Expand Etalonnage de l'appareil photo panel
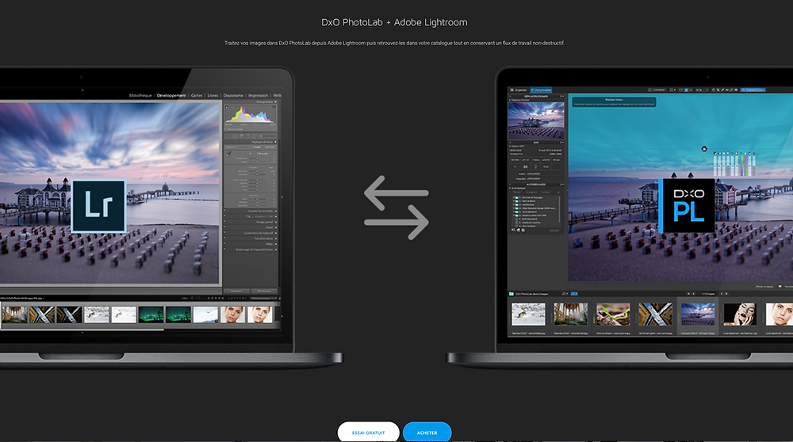The width and height of the screenshot is (793, 442). click(251, 250)
